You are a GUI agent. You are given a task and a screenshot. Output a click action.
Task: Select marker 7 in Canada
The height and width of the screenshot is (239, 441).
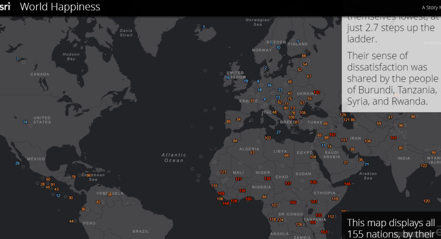click(x=17, y=59)
